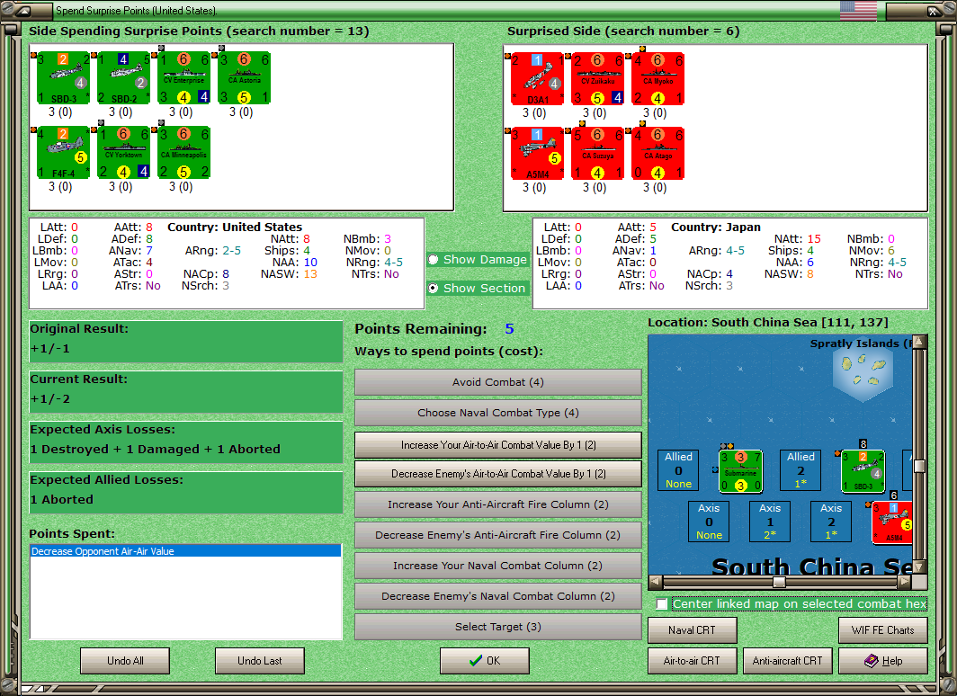Click Expected Axis Losses result text
This screenshot has height=696, width=957.
[156, 449]
